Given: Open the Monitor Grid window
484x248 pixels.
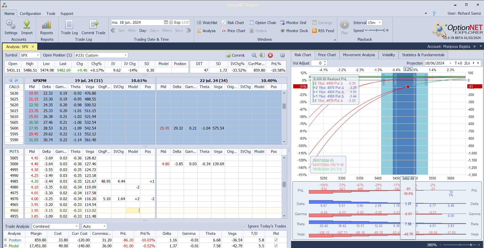Looking at the screenshot, I should pos(293,23).
